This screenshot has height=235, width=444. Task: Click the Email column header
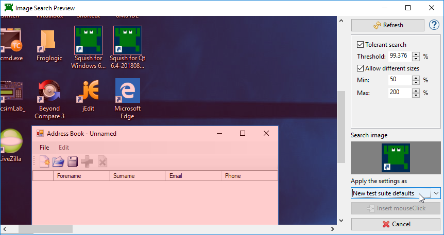click(193, 176)
